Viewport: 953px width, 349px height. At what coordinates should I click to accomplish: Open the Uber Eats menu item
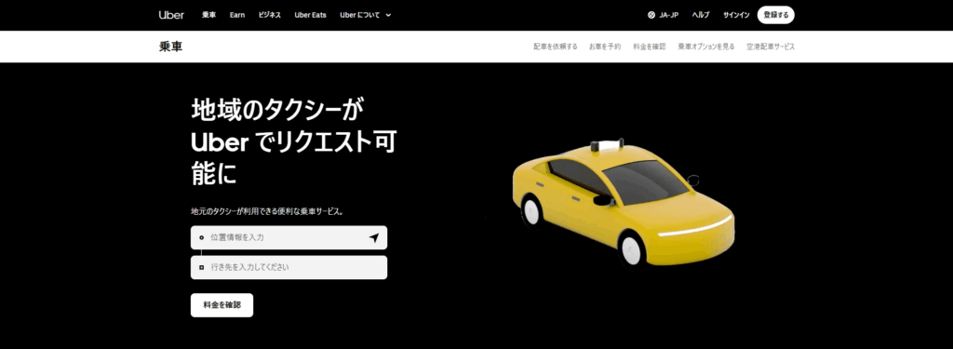pyautogui.click(x=310, y=15)
